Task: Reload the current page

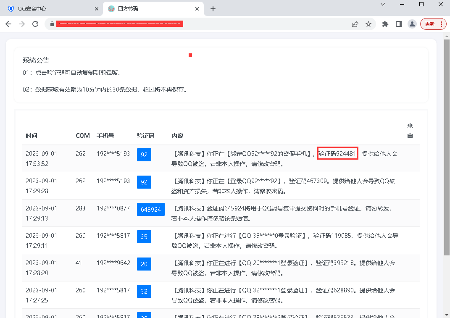Action: (x=35, y=24)
